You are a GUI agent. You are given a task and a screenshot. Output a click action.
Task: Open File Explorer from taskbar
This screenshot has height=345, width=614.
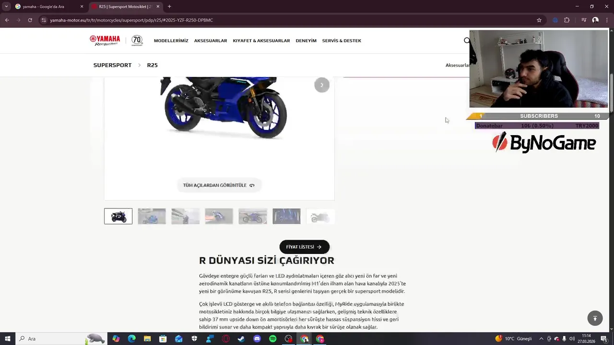[147, 339]
